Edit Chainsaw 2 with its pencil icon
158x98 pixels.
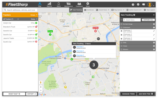pos(154,35)
